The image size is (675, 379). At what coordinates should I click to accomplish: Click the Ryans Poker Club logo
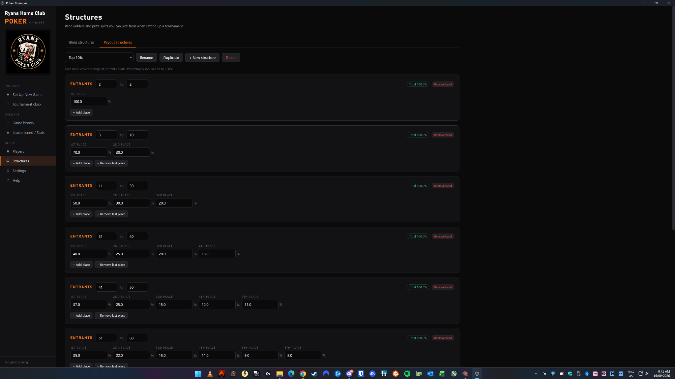28,52
